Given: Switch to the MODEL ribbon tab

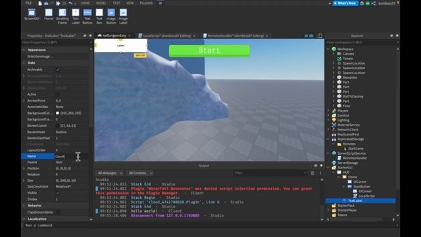Looking at the screenshot, I should (101, 3).
